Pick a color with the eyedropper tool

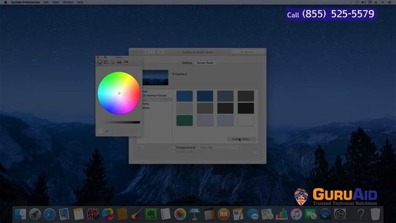pos(106,131)
